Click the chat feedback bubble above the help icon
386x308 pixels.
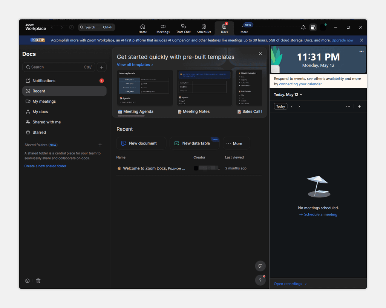(x=260, y=266)
